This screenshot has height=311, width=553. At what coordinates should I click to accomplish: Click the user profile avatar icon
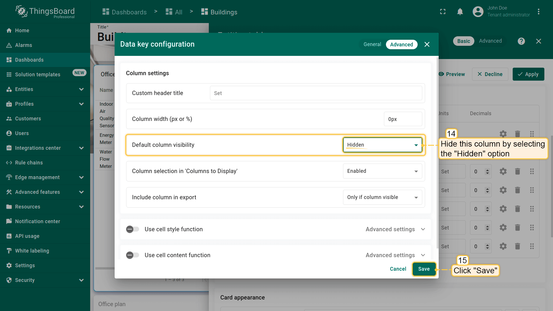tap(478, 12)
